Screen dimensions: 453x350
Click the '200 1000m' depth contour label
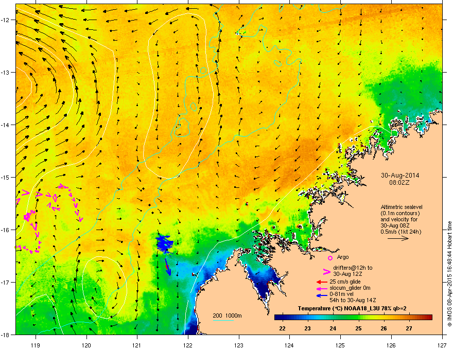[x=227, y=316]
